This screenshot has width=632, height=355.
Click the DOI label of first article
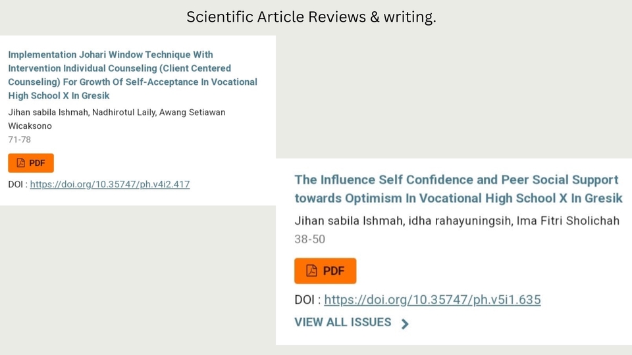15,184
